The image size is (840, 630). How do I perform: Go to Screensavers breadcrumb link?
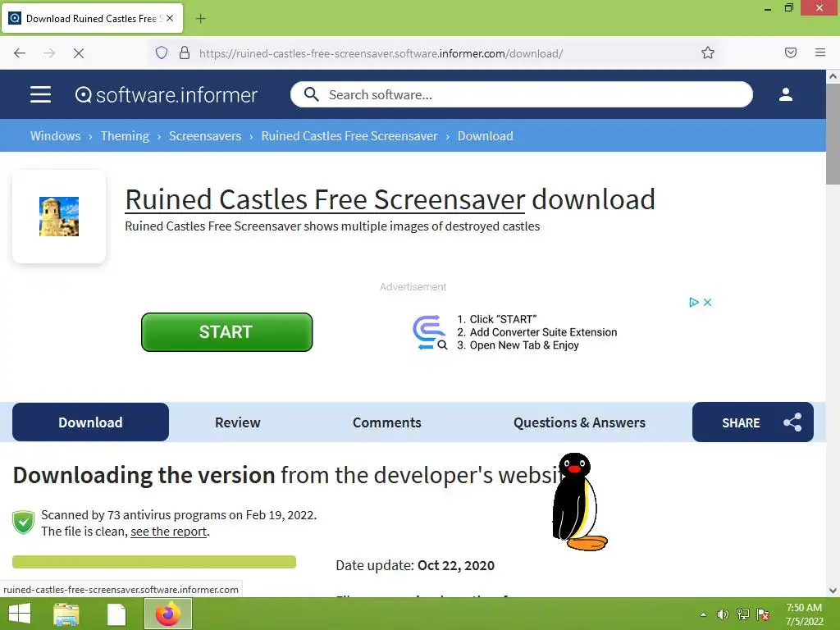pos(205,135)
